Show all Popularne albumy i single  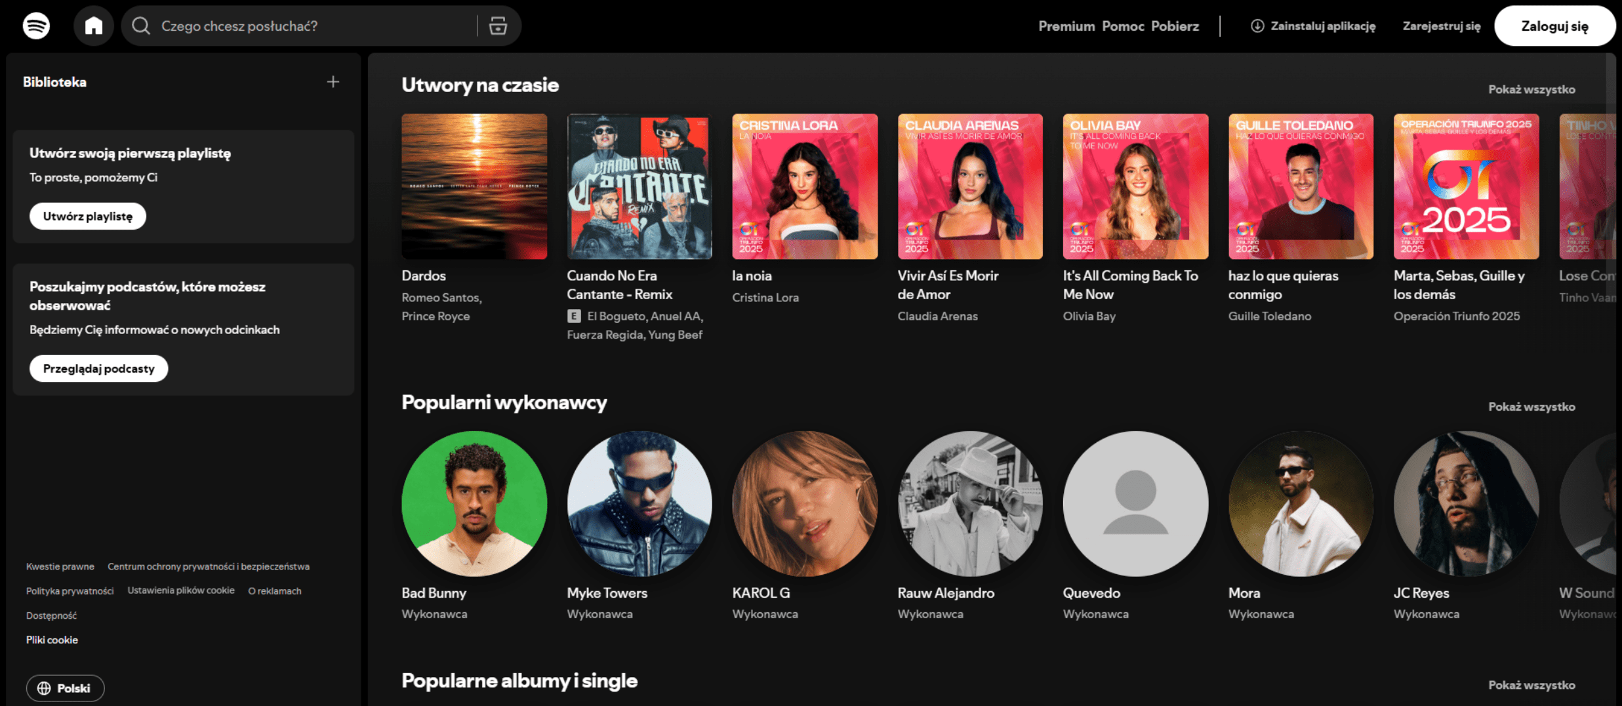coord(1531,685)
